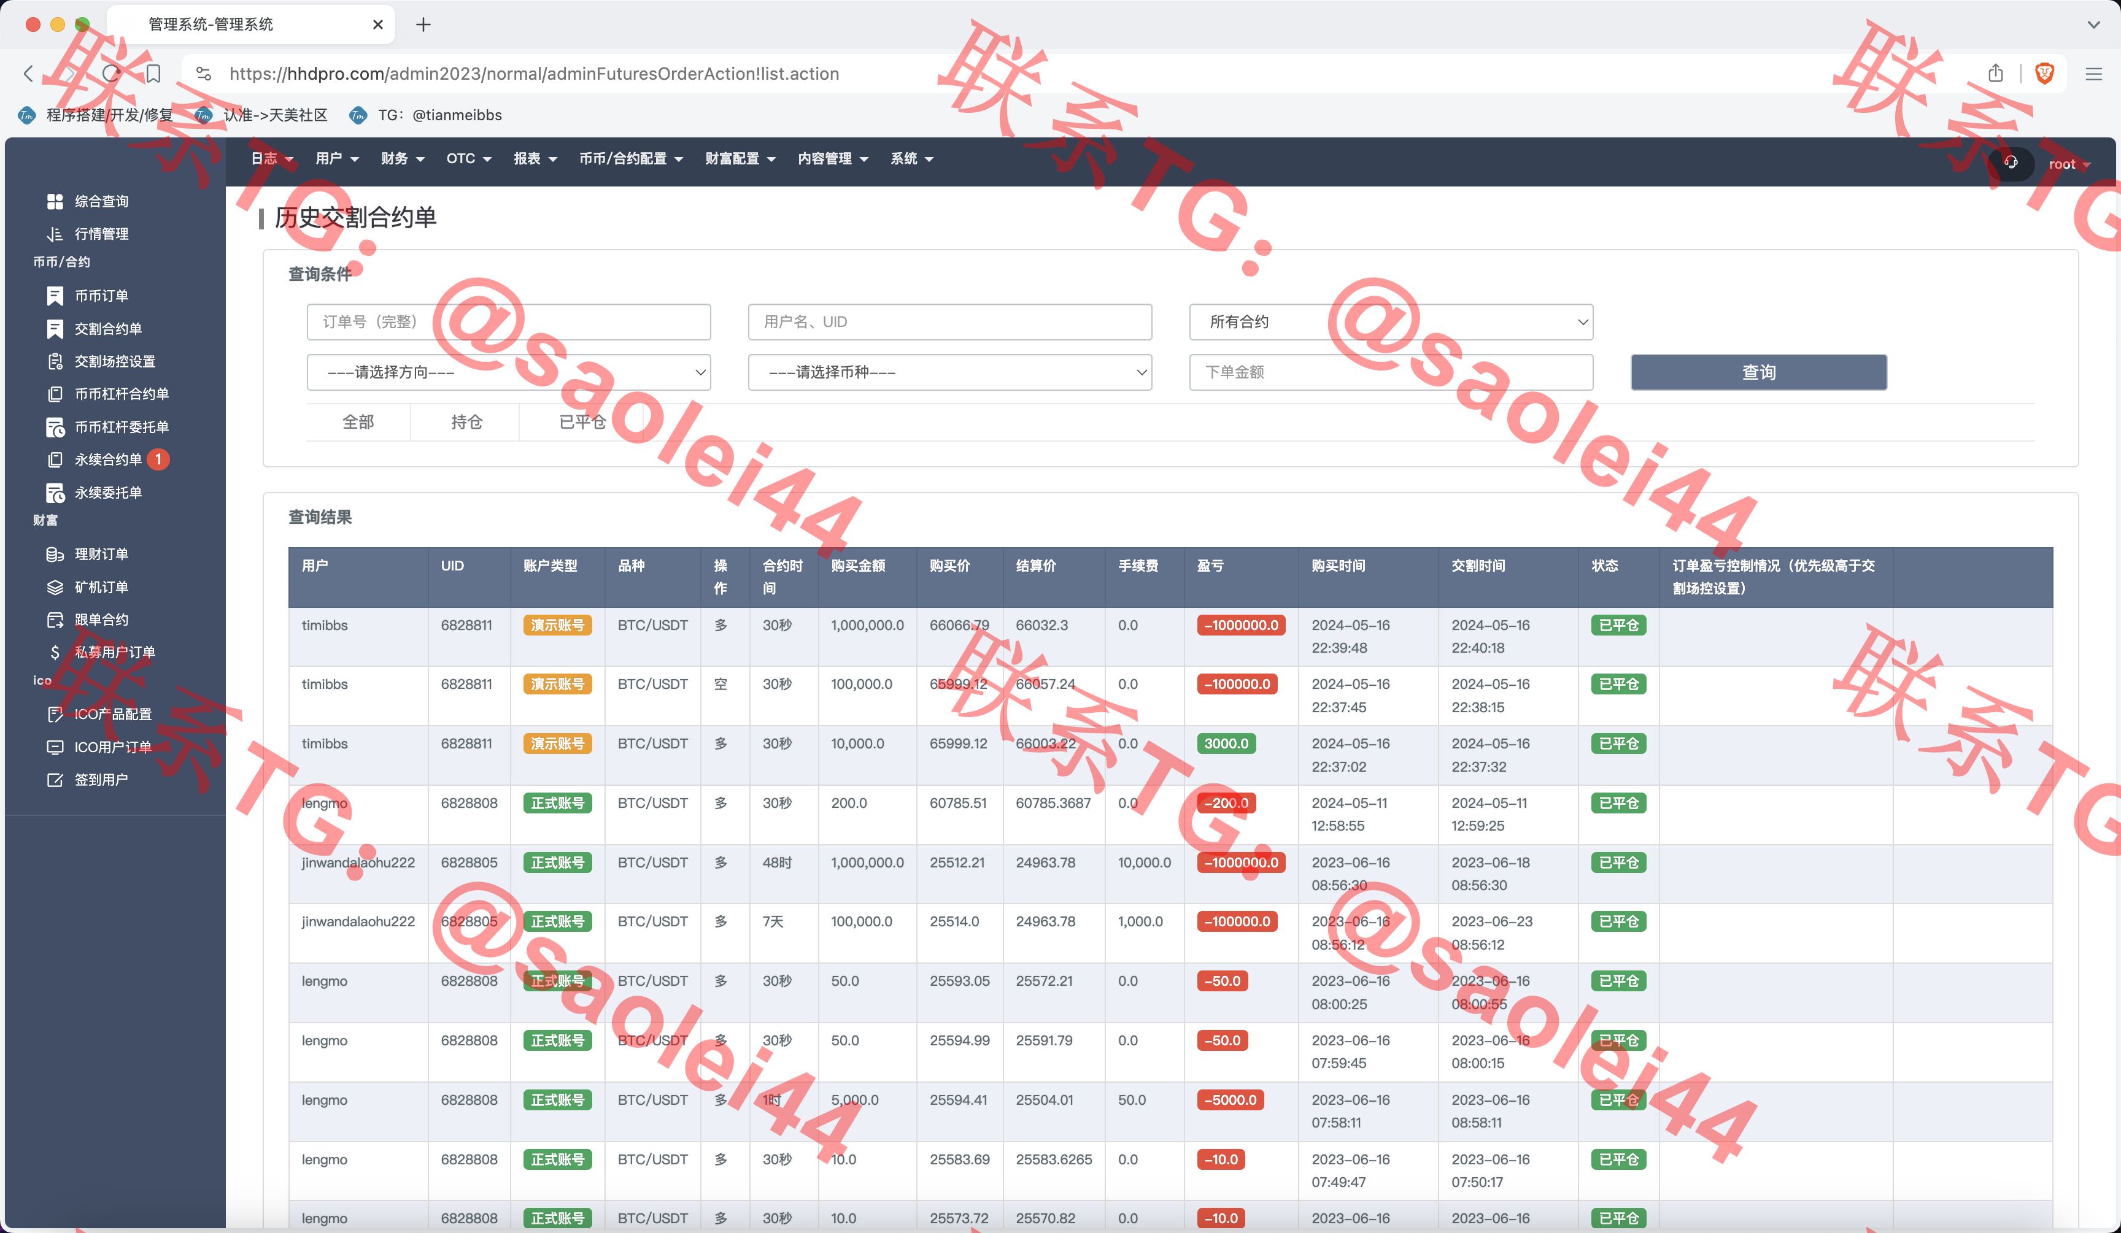The width and height of the screenshot is (2121, 1233).
Task: Expand the 系统 top menu
Action: click(913, 159)
